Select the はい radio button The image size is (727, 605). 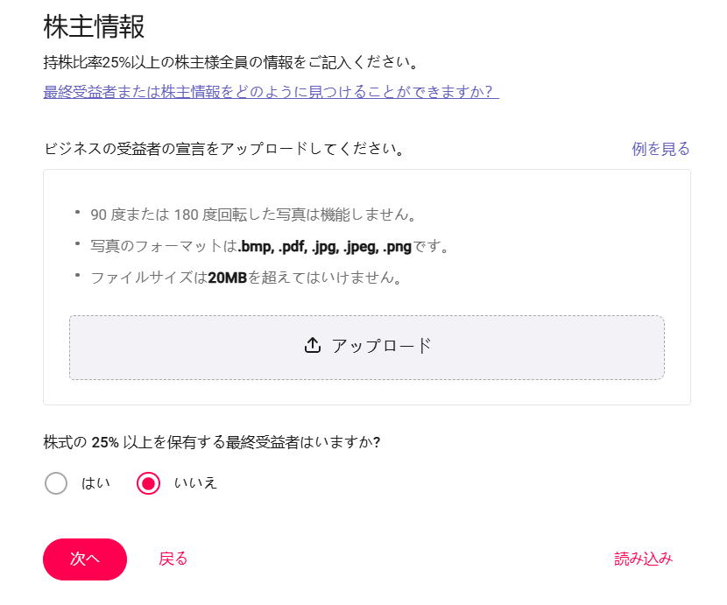coord(56,483)
